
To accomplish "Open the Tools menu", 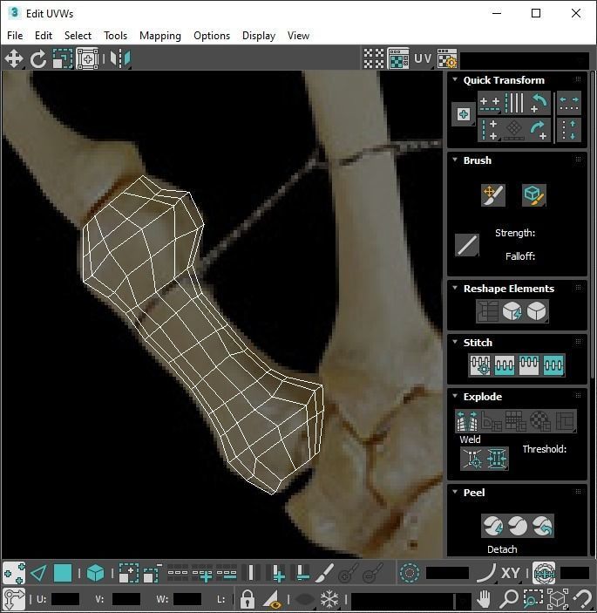I will 115,36.
